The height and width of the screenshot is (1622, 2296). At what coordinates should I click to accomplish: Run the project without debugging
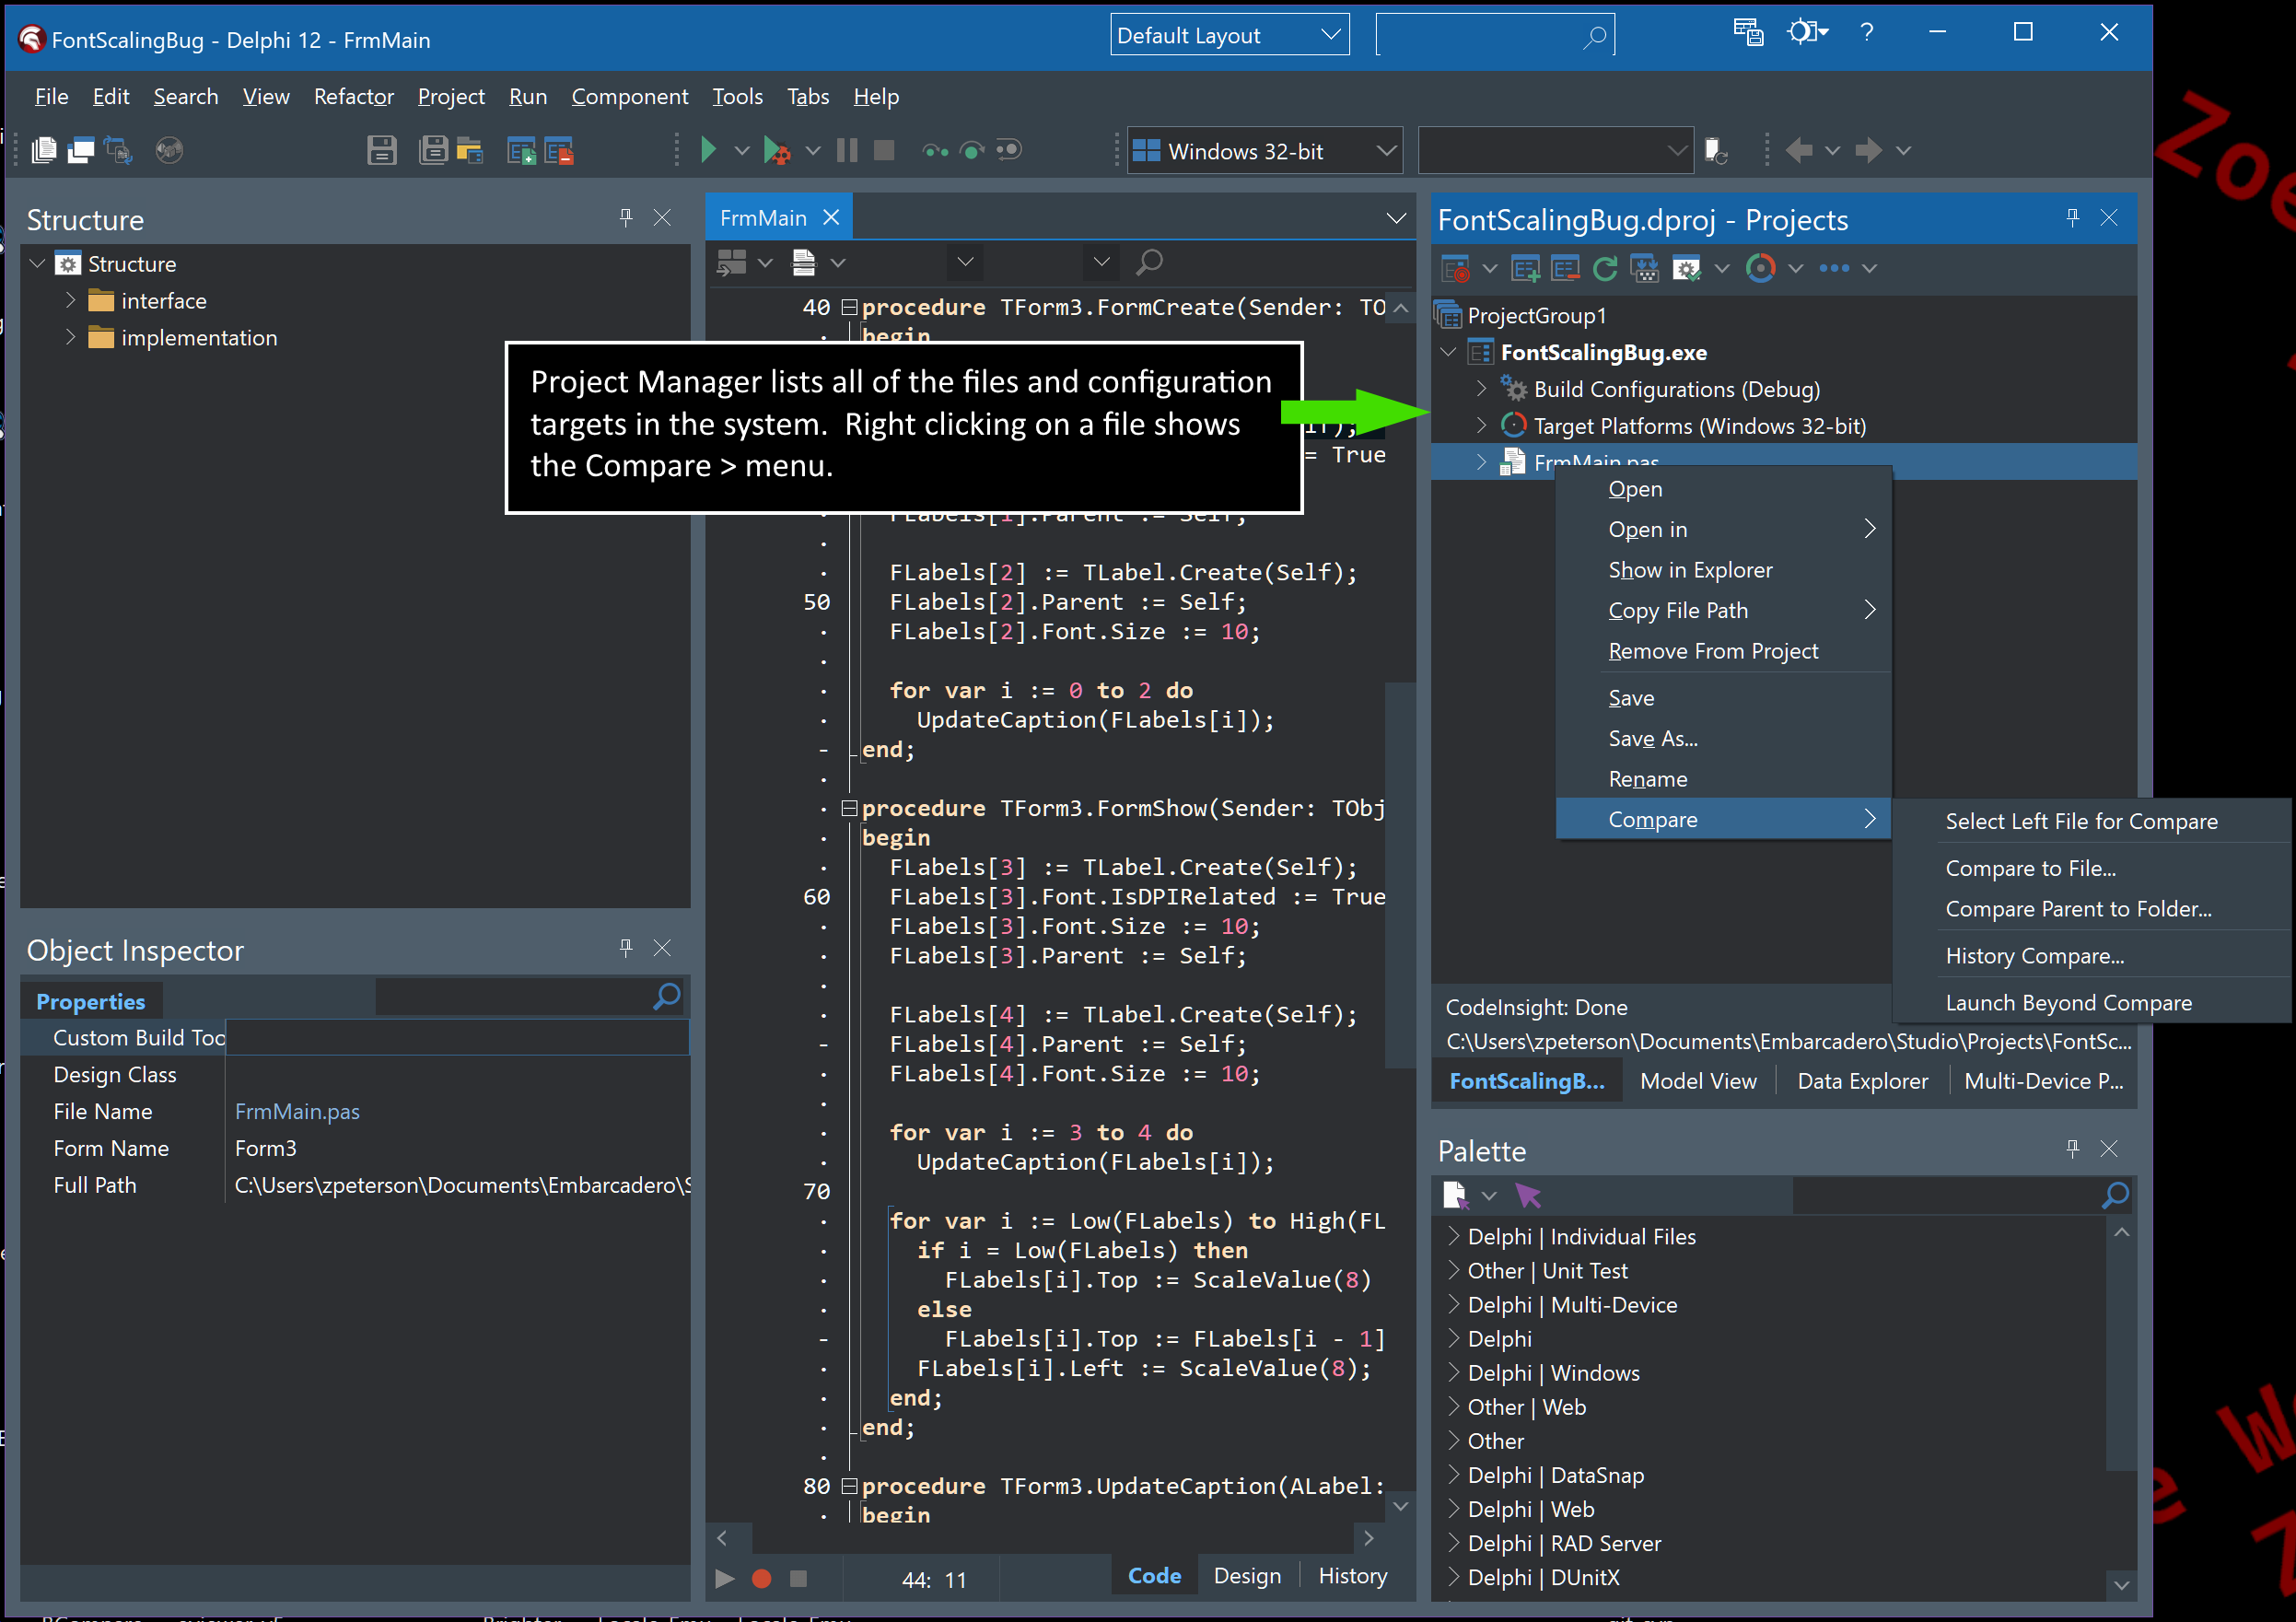708,150
